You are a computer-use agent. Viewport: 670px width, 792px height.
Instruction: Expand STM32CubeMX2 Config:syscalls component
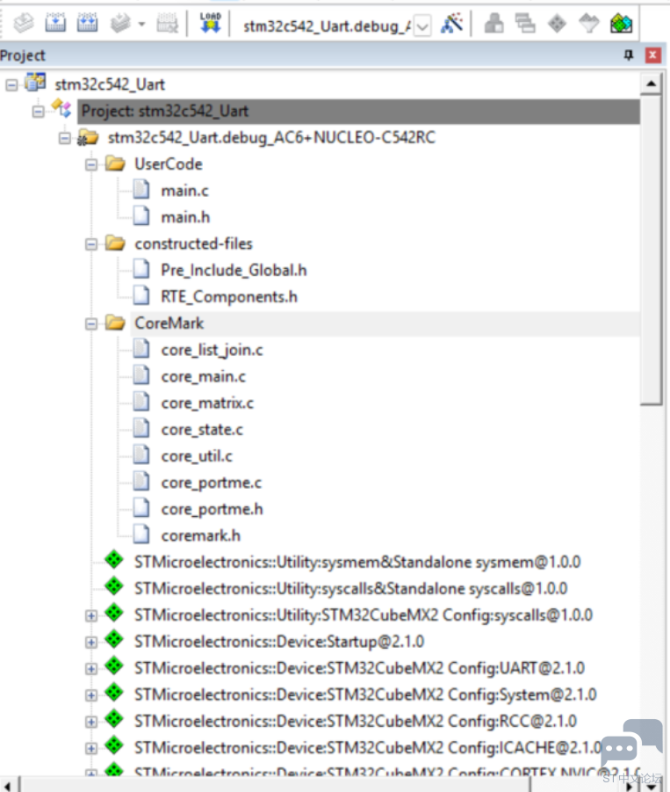[x=90, y=615]
